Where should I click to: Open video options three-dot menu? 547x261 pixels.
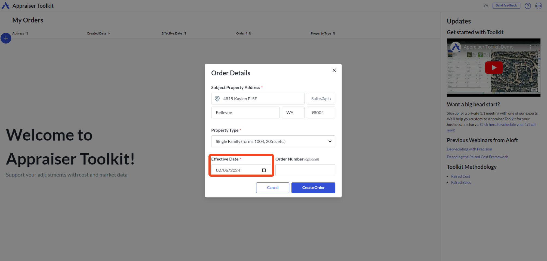(x=530, y=47)
